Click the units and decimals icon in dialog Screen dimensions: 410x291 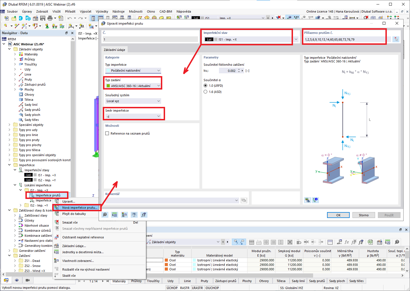tap(115, 215)
